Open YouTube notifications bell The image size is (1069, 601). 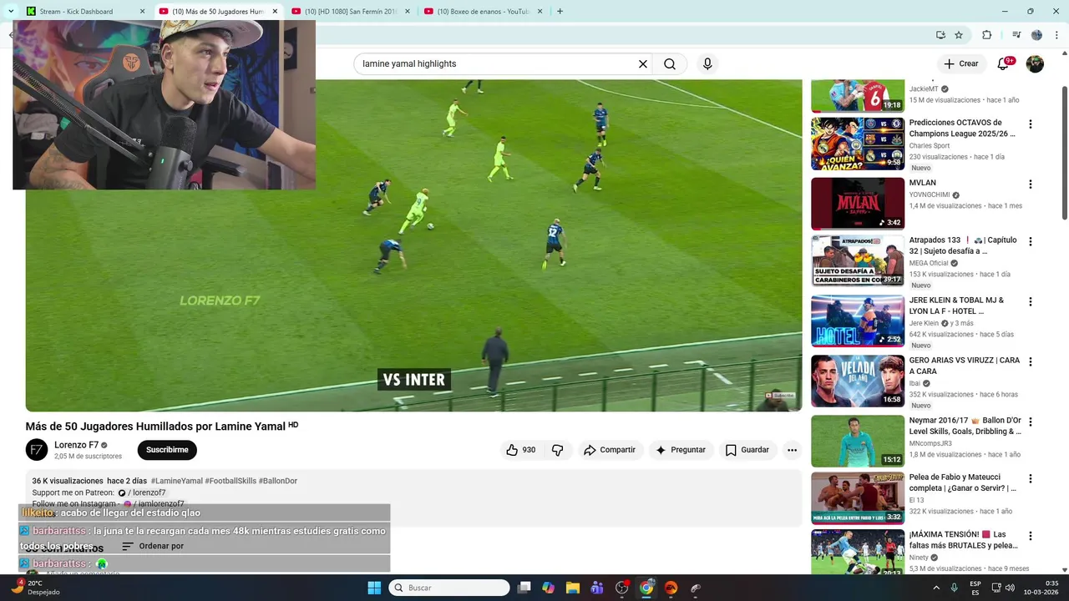(x=1004, y=63)
